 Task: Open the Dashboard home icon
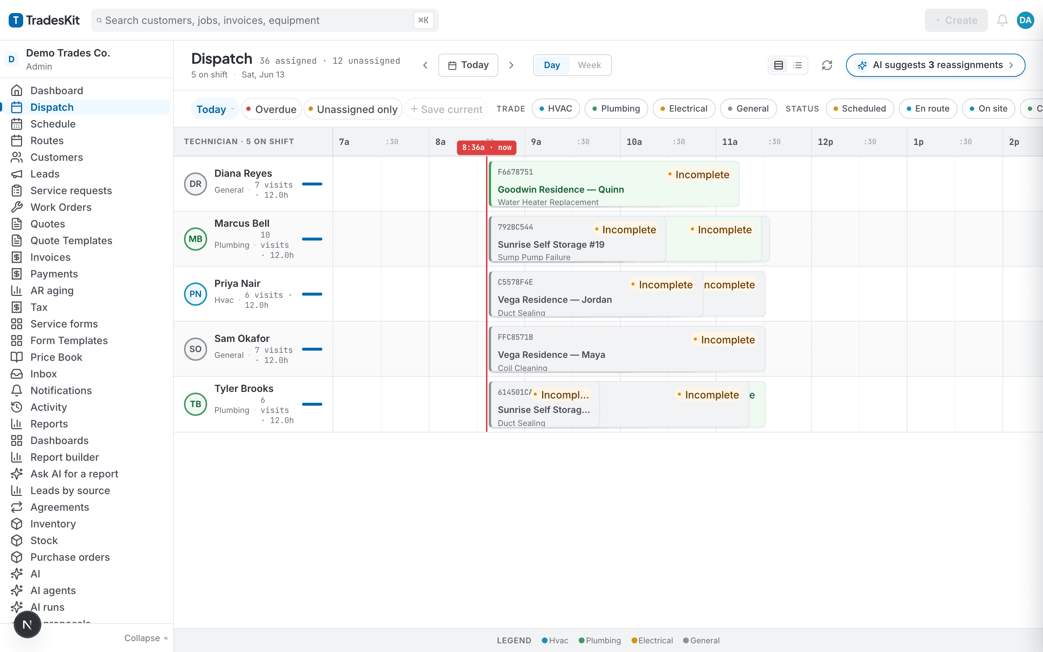[x=16, y=91]
